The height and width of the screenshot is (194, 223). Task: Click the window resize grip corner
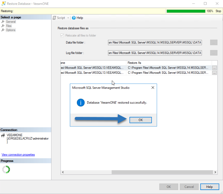pos(221,192)
